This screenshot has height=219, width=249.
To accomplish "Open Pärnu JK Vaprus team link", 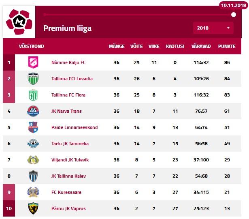I will [x=68, y=208].
